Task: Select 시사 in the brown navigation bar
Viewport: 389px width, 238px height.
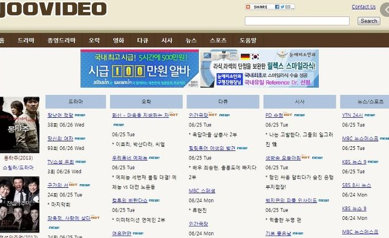Action: click(167, 40)
